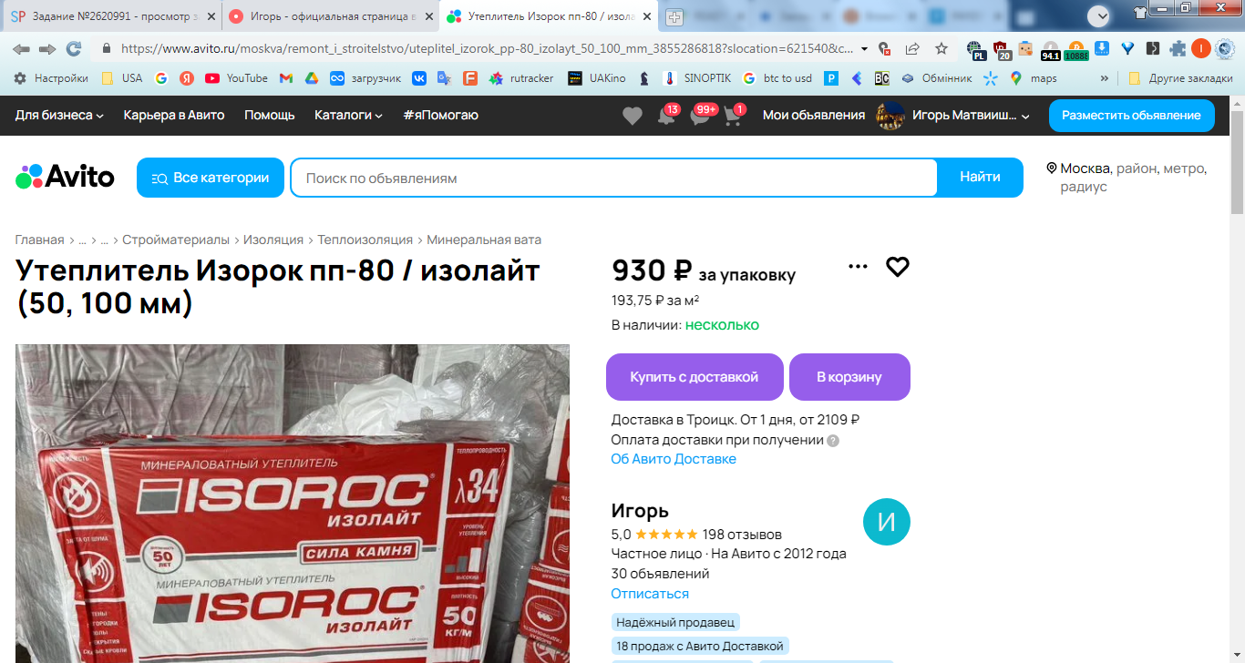The image size is (1245, 663).
Task: Click the Bitcoin price extension icon
Action: (x=1076, y=49)
